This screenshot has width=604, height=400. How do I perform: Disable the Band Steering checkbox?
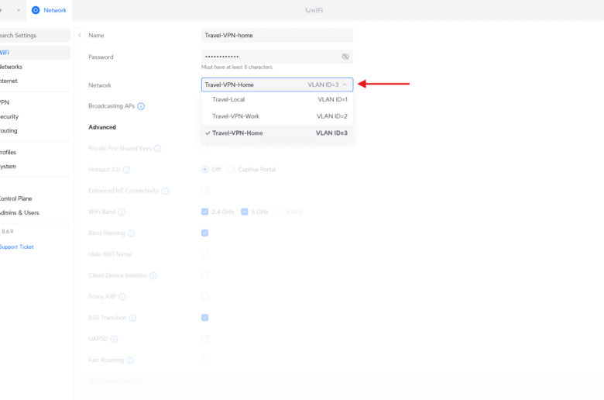(205, 233)
